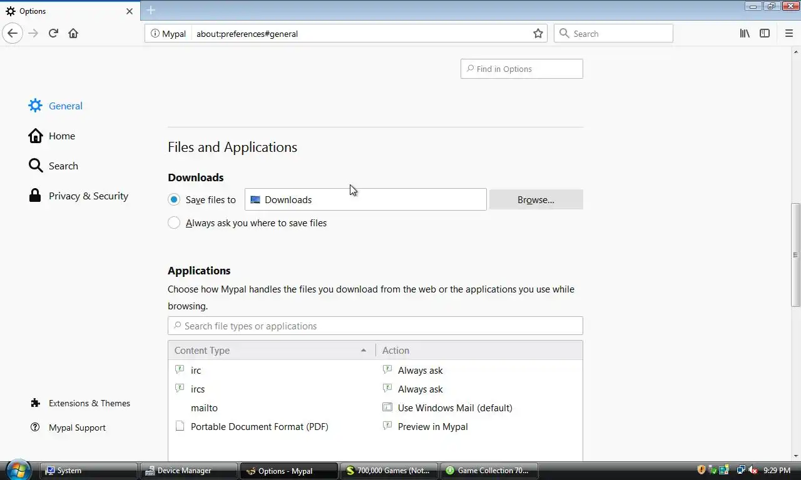The height and width of the screenshot is (480, 801).
Task: Click the security shield tray icon
Action: coord(702,469)
